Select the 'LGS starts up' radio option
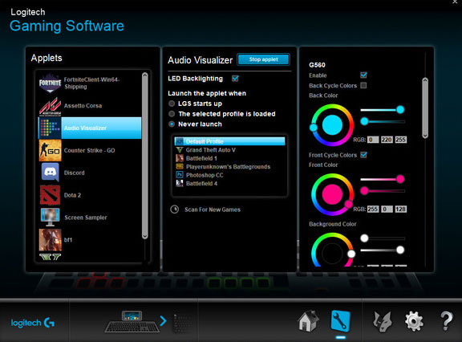This screenshot has height=342, width=462. coord(172,104)
